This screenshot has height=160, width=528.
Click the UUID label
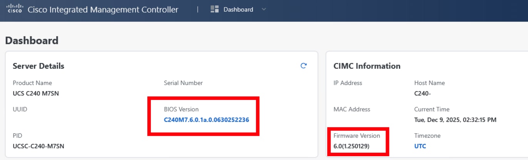coord(20,109)
